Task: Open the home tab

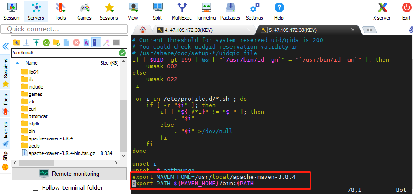Action: coord(142,30)
